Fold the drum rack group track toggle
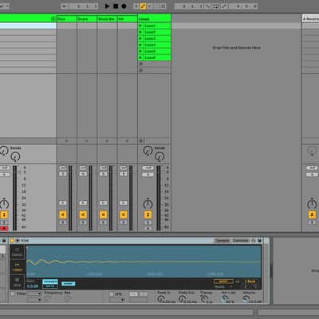Image resolution: width=319 pixels, height=319 pixels. coord(53,19)
